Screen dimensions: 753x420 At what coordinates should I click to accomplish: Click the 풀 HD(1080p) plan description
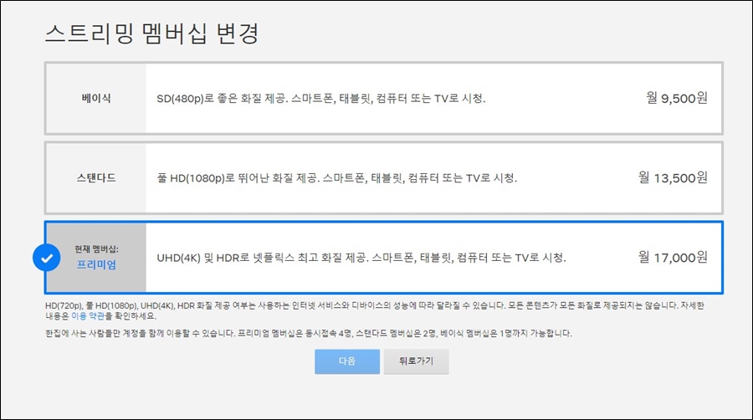tap(336, 178)
